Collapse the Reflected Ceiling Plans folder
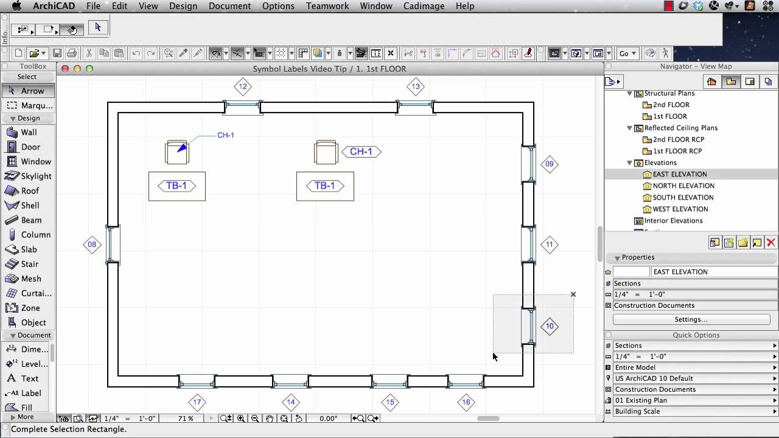This screenshot has height=438, width=779. tap(629, 128)
